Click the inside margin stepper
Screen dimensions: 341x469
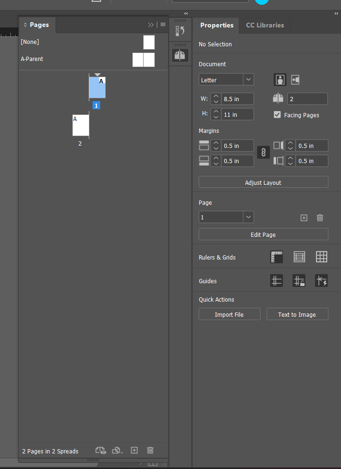coord(290,145)
